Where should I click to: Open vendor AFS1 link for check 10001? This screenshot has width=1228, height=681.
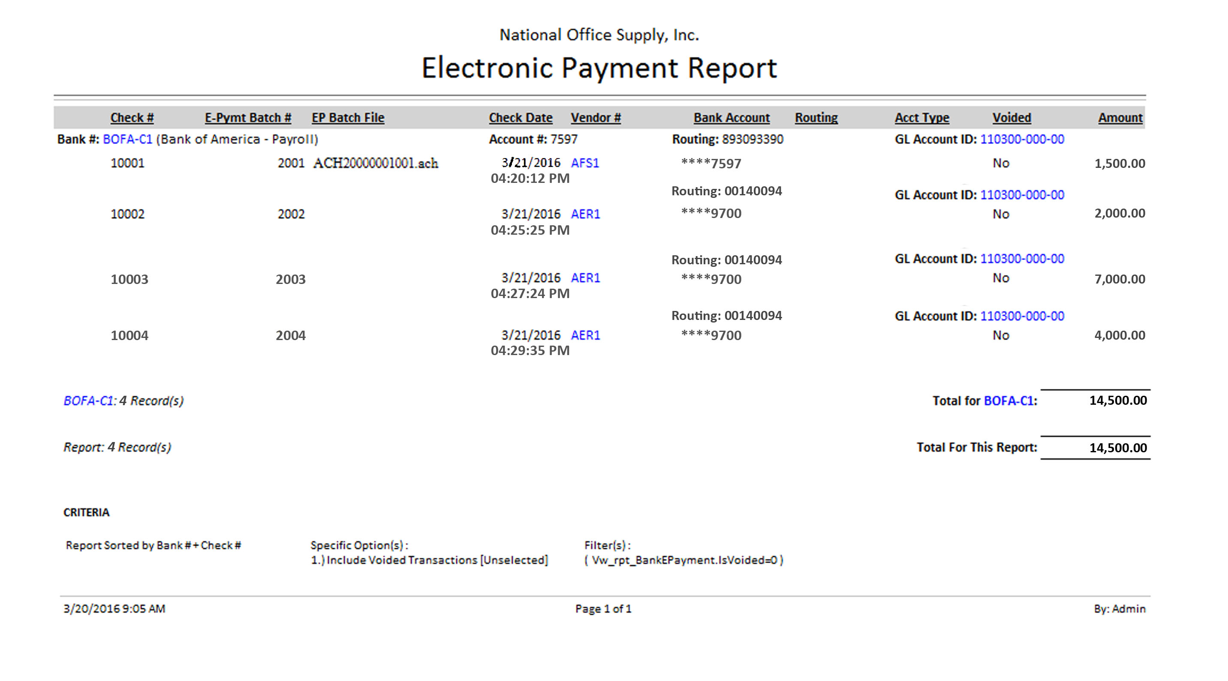(x=584, y=163)
